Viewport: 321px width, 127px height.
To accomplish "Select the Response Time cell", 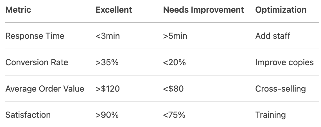I will (x=35, y=36).
